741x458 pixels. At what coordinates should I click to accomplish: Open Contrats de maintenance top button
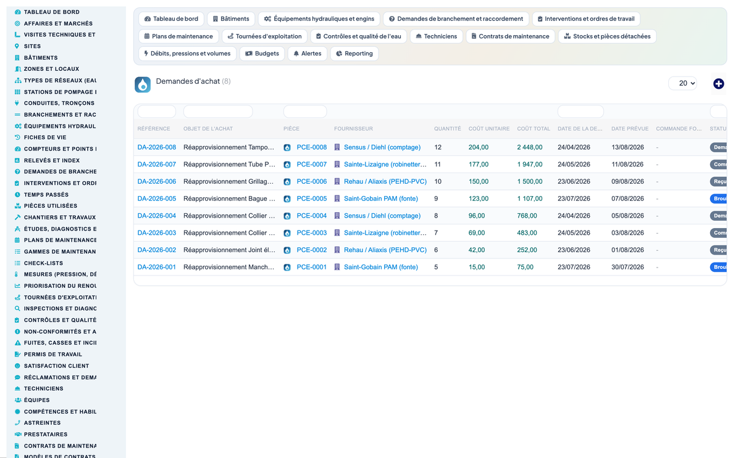(510, 36)
